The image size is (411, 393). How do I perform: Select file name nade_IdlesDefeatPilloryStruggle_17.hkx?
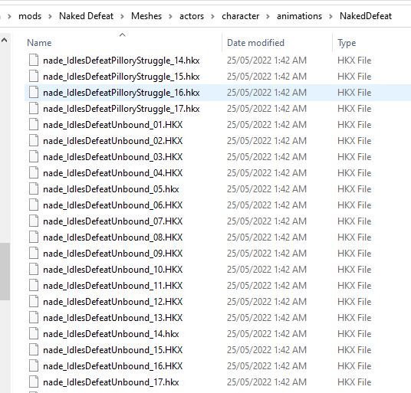point(121,109)
